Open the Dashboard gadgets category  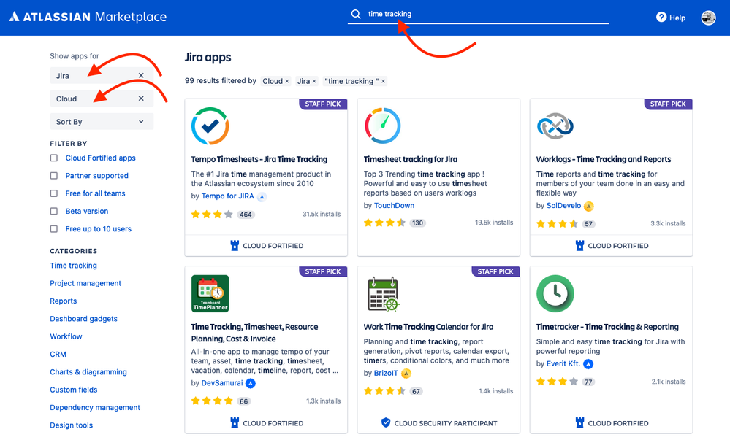(x=84, y=319)
